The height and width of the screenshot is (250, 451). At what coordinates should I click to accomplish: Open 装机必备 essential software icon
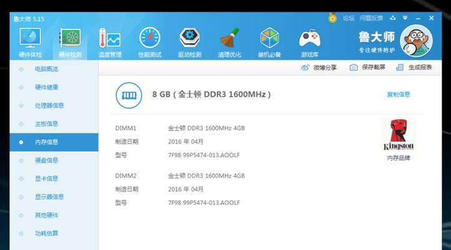[x=269, y=42]
